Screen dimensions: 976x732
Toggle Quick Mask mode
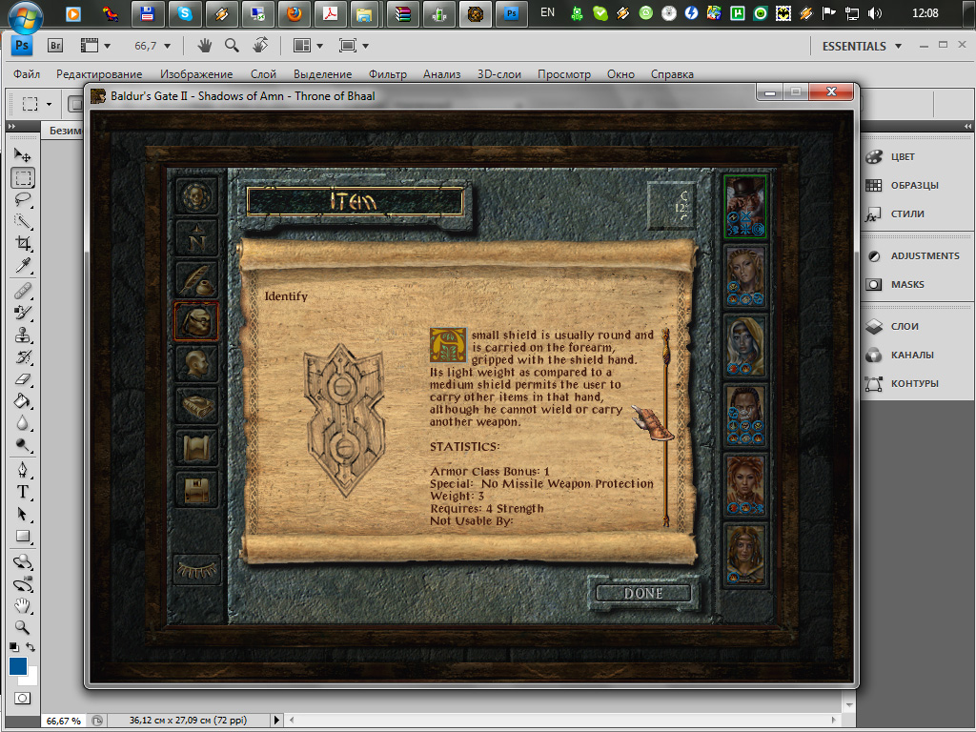coord(23,699)
